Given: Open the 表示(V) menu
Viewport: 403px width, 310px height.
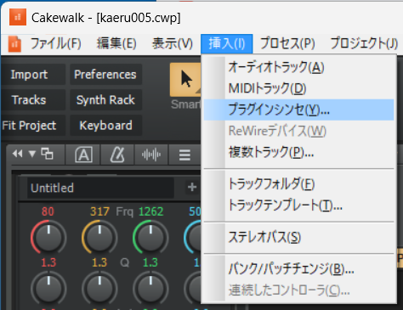Looking at the screenshot, I should [172, 43].
